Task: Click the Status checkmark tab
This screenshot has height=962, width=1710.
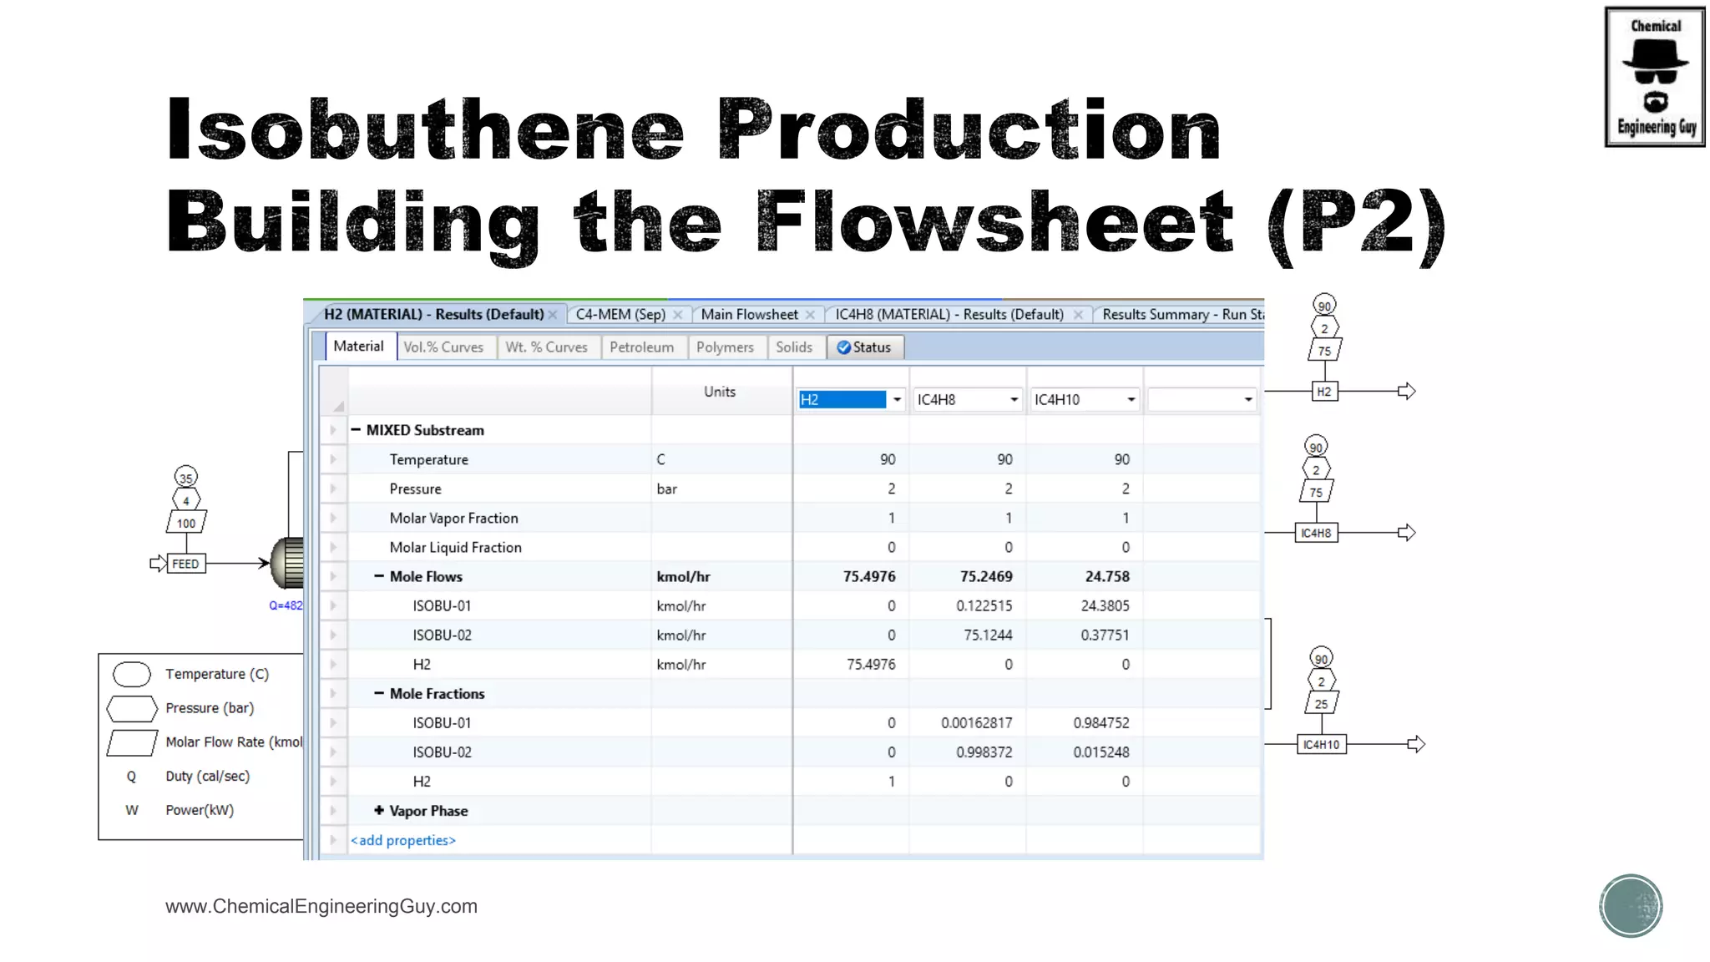Action: 865,347
